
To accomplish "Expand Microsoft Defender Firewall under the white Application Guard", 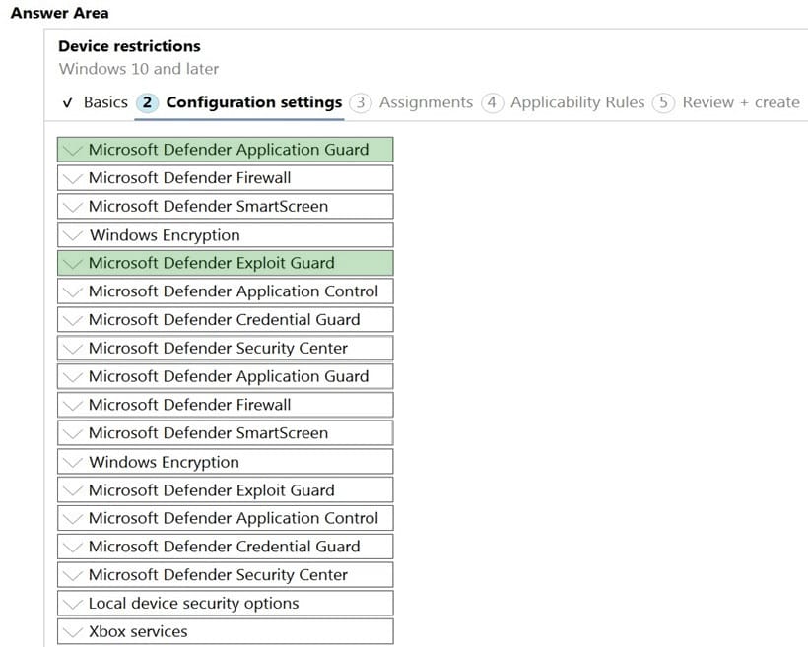I will click(x=226, y=405).
